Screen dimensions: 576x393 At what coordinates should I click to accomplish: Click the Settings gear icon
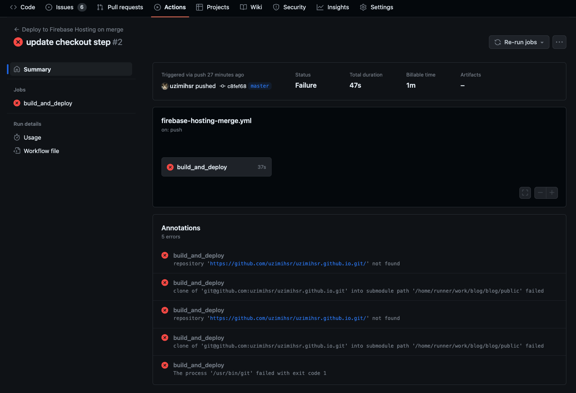point(363,7)
